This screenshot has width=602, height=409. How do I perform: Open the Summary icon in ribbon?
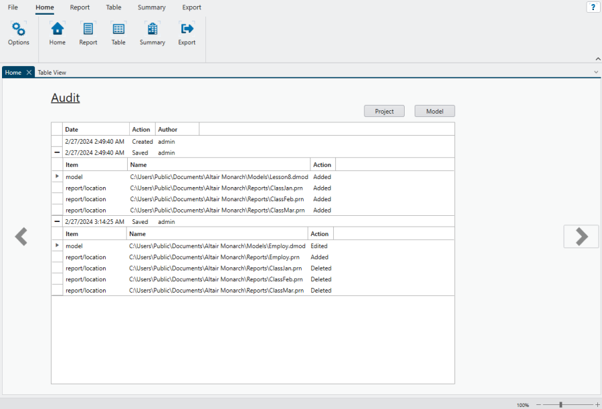153,29
